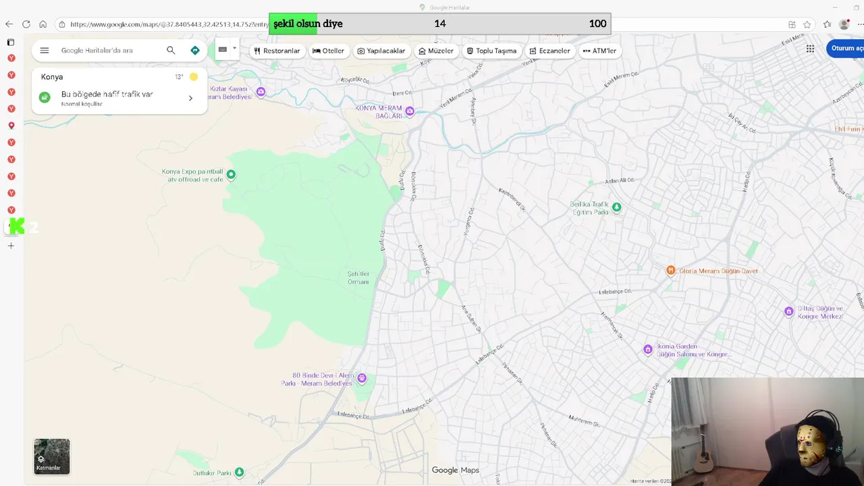Select the Konya Meram Bağları pin
864x486 pixels.
tap(409, 111)
